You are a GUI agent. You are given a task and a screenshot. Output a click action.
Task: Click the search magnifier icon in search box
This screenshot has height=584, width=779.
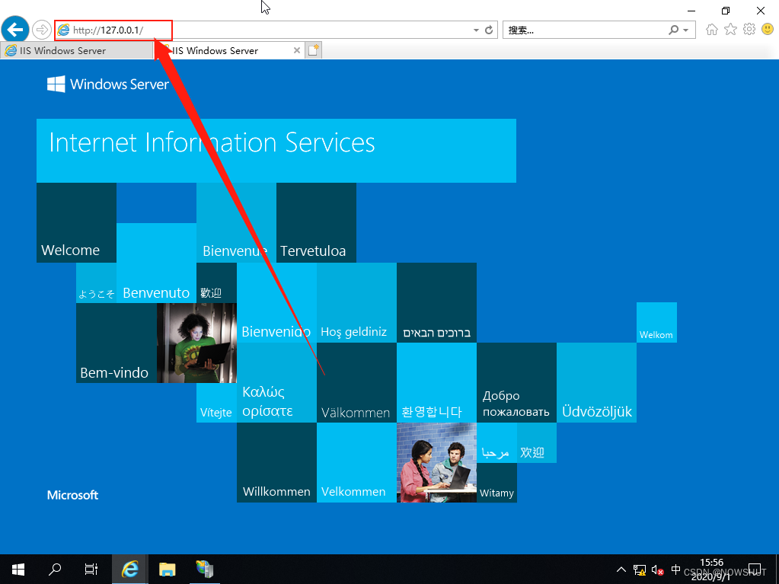673,30
